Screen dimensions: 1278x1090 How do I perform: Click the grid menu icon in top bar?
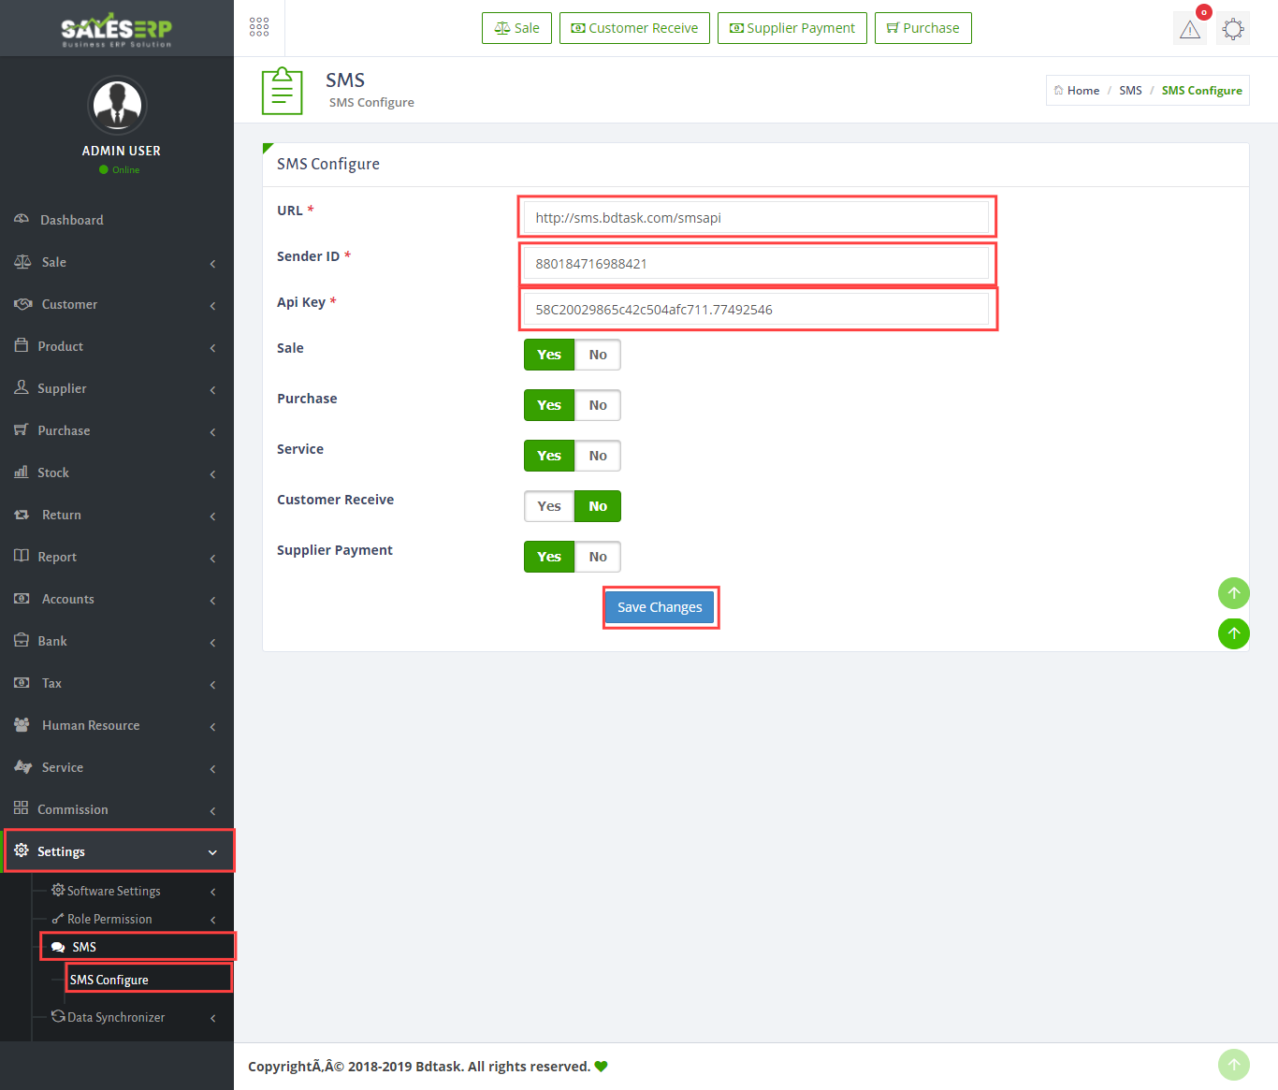pos(259,27)
